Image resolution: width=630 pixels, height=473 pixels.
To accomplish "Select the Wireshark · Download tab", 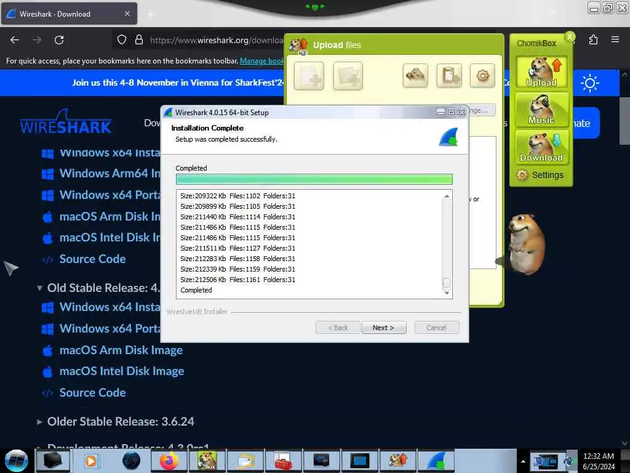I will [69, 14].
